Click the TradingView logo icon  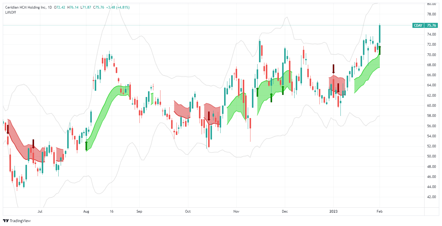point(5,221)
